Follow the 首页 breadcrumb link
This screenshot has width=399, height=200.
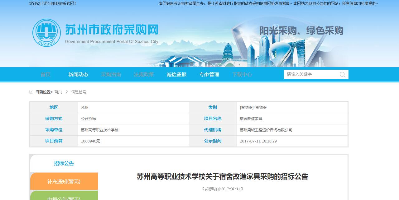pyautogui.click(x=58, y=92)
